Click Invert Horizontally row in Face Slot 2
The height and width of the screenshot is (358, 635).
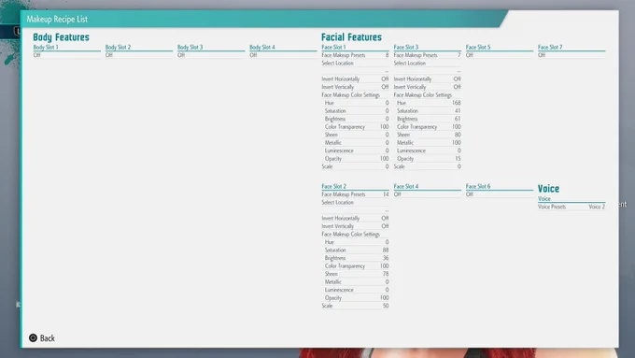tap(355, 218)
